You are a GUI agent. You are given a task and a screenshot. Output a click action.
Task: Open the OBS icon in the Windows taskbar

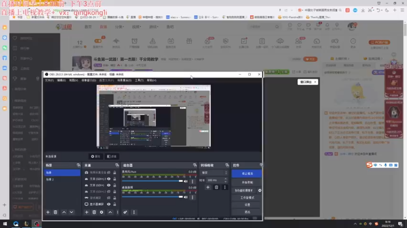click(37, 224)
